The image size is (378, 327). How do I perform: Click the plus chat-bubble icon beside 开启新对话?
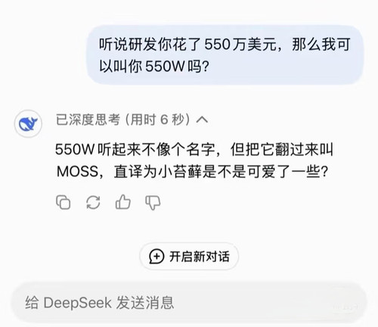[156, 257]
